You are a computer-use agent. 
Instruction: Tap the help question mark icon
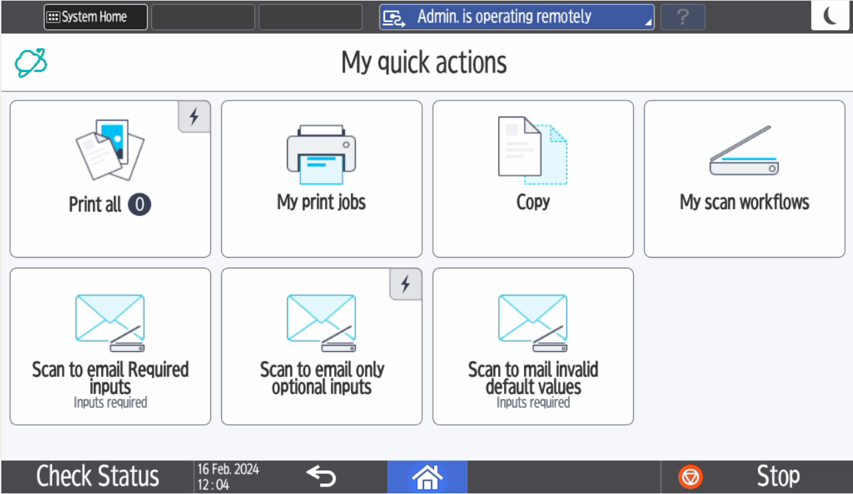coord(683,17)
